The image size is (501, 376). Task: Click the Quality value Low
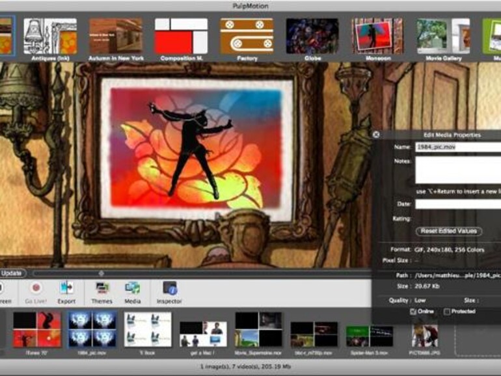420,301
